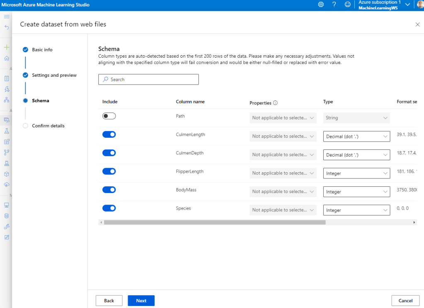Click the green plus New icon

pos(7,48)
